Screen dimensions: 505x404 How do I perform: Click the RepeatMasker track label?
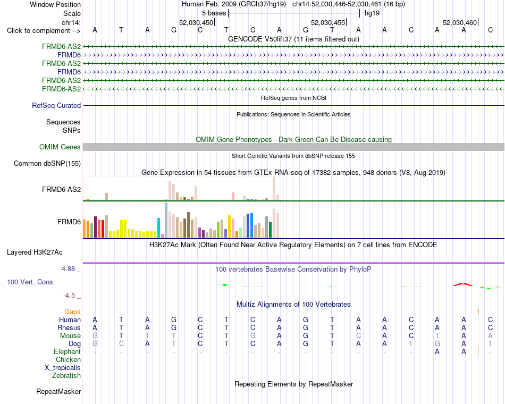coord(58,391)
